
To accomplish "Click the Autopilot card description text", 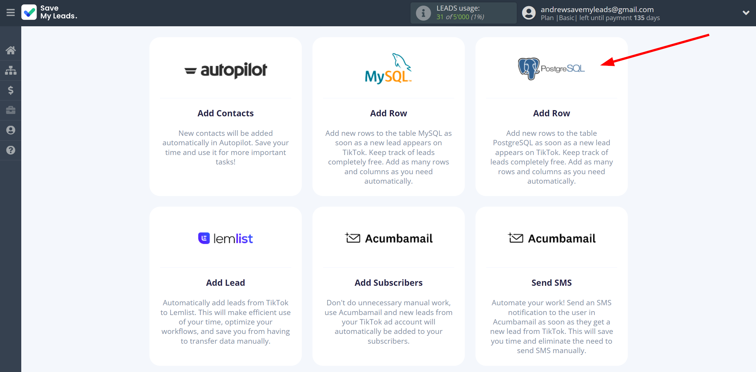I will [x=226, y=148].
